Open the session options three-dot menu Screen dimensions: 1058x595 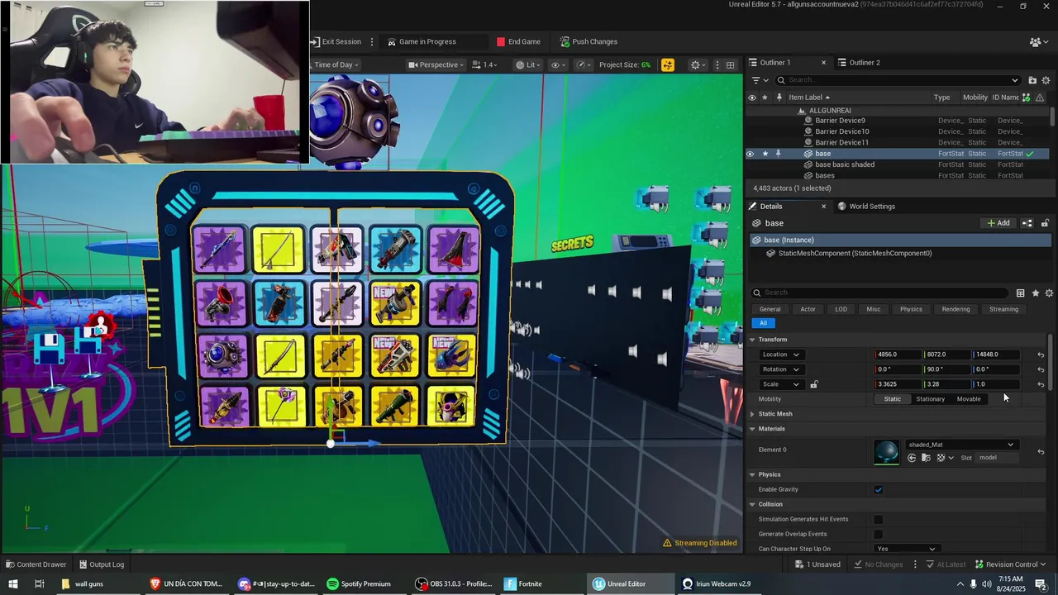(x=372, y=41)
